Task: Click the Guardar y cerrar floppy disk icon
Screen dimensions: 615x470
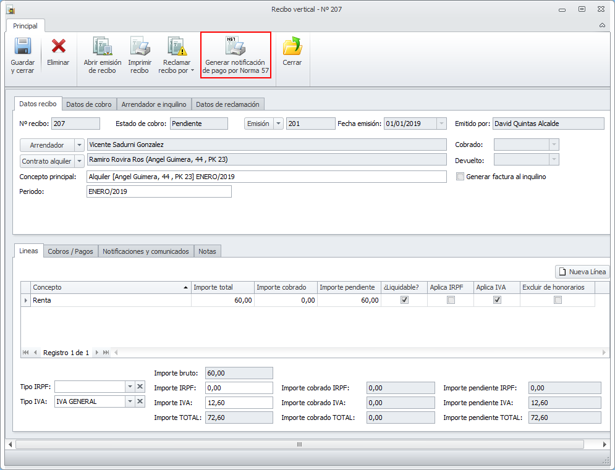Action: coord(23,47)
